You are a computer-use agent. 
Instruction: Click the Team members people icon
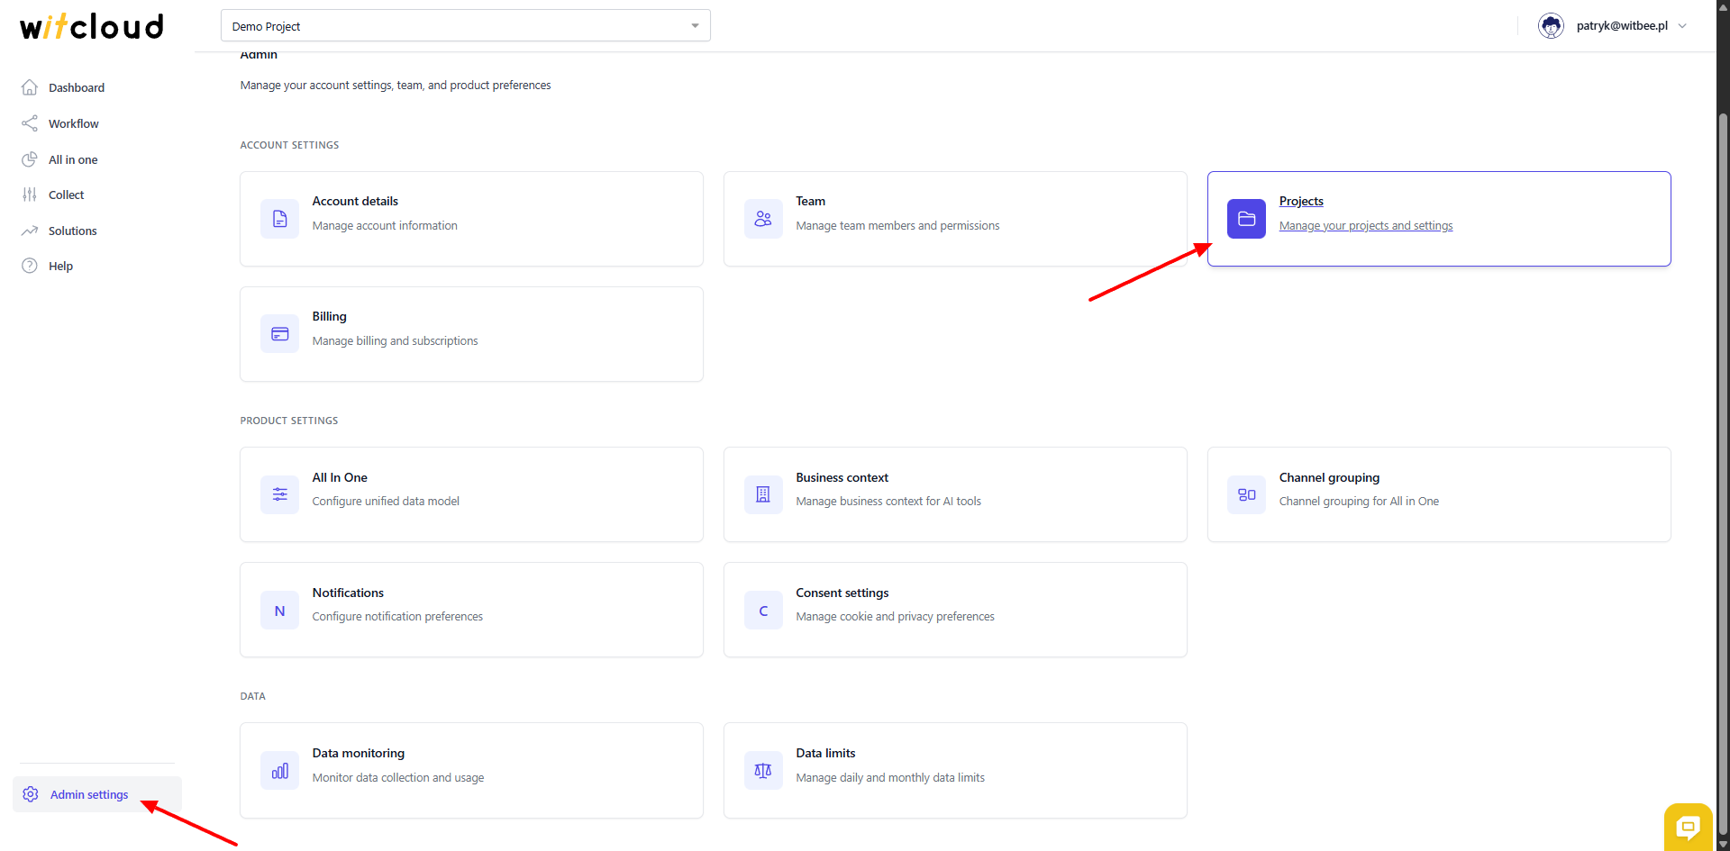(x=763, y=219)
